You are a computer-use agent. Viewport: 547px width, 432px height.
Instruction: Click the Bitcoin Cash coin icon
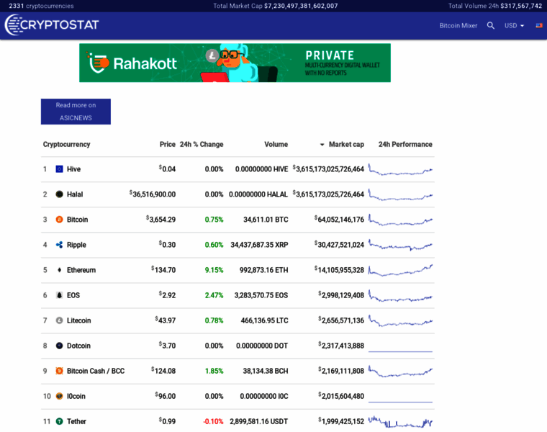click(59, 371)
